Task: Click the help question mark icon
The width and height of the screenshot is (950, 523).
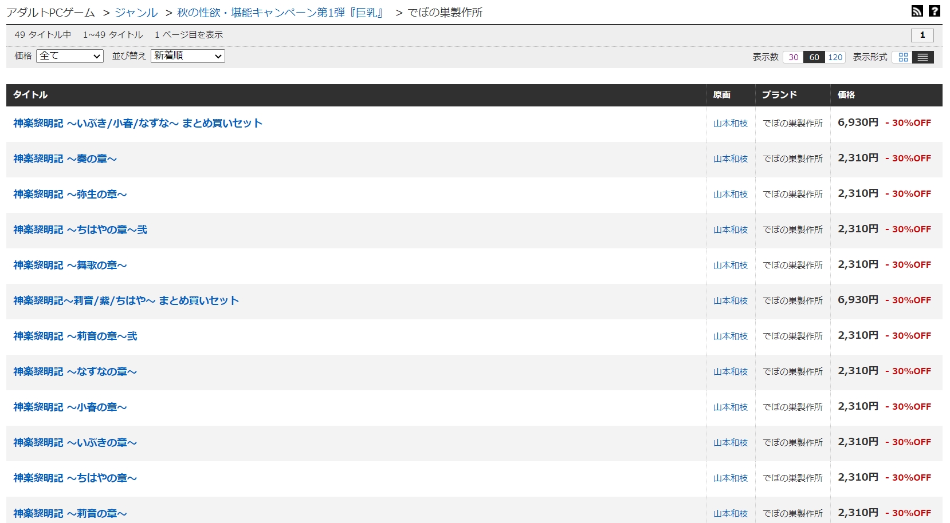Action: click(934, 11)
